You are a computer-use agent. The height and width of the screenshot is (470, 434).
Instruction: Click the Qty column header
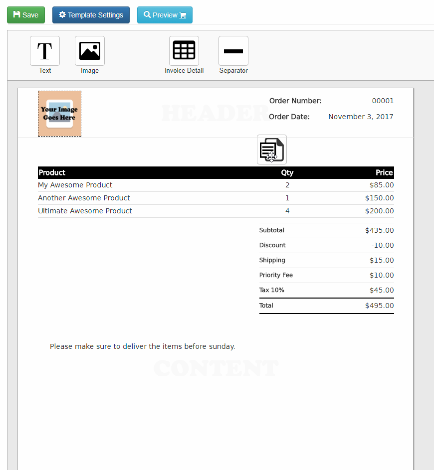pos(287,172)
